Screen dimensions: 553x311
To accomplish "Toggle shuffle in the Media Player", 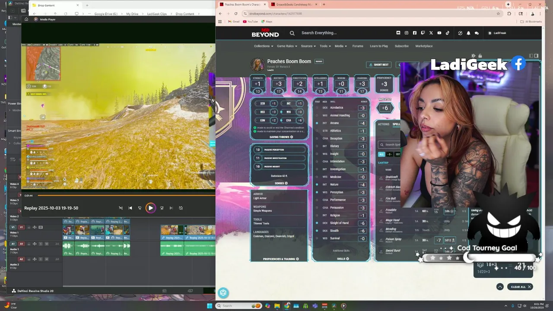I will 121,208.
